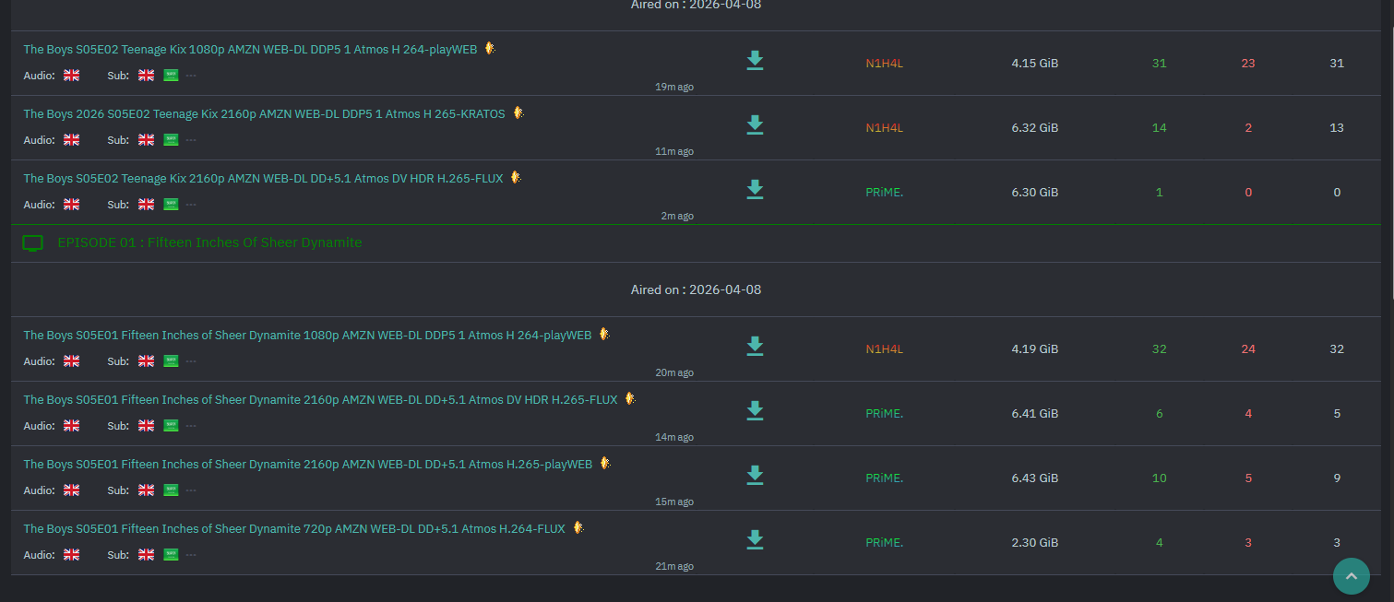1394x602 pixels.
Task: Click the 2.30 GiB size value
Action: pyautogui.click(x=1034, y=543)
